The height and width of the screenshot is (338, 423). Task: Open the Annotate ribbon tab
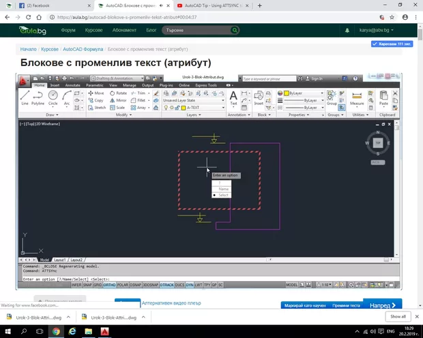(72, 85)
